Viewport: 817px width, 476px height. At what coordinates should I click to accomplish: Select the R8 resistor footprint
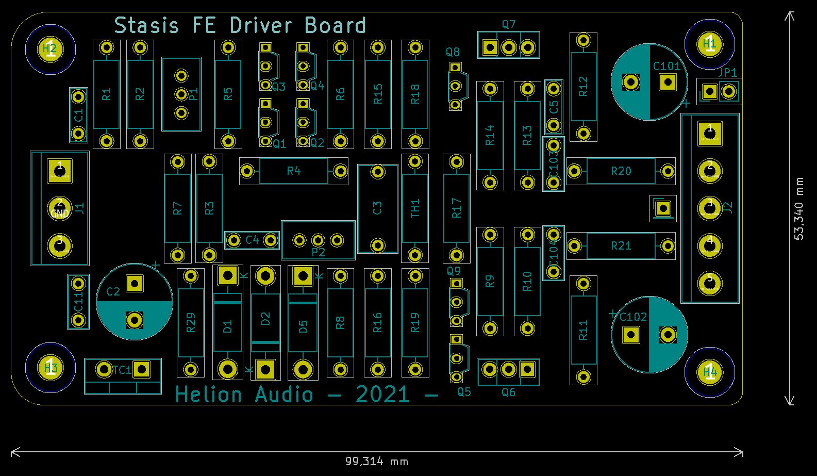[x=340, y=323]
